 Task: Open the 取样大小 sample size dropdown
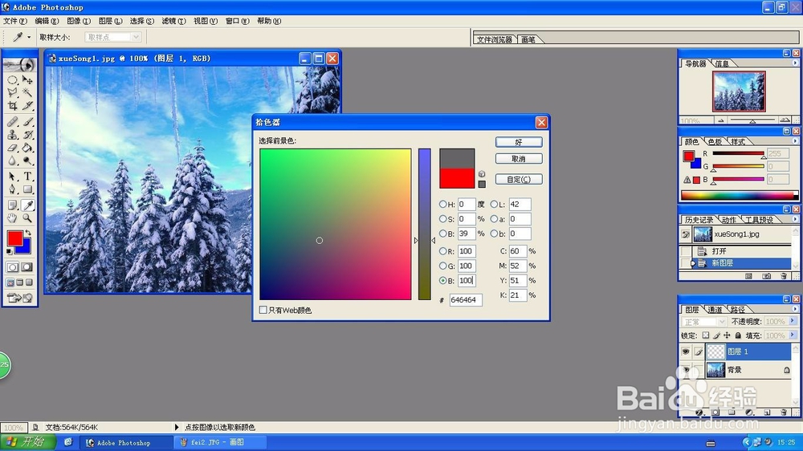tap(113, 37)
